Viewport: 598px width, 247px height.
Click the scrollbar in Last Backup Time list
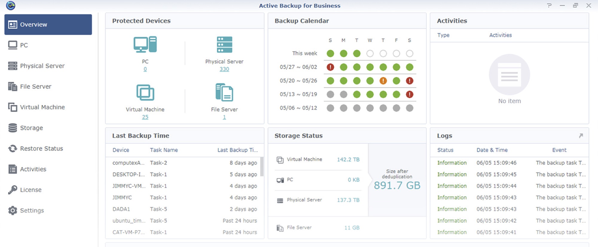tap(262, 167)
